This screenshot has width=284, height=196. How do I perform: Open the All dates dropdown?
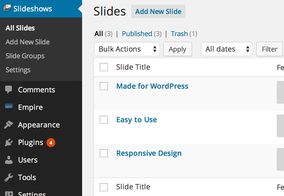click(227, 49)
